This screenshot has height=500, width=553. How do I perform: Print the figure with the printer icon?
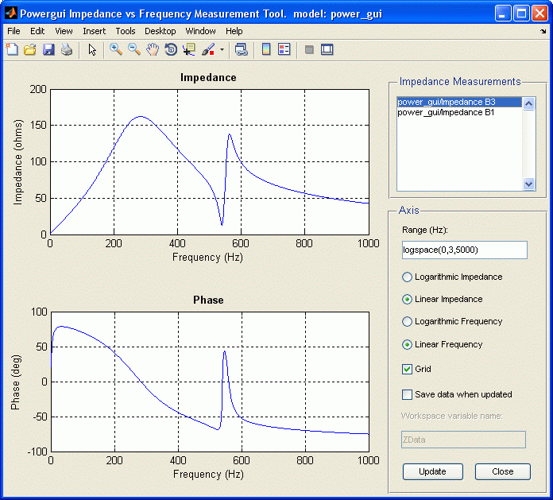click(67, 49)
